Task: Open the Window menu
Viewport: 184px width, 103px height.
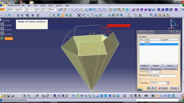Action: pyautogui.click(x=59, y=5)
